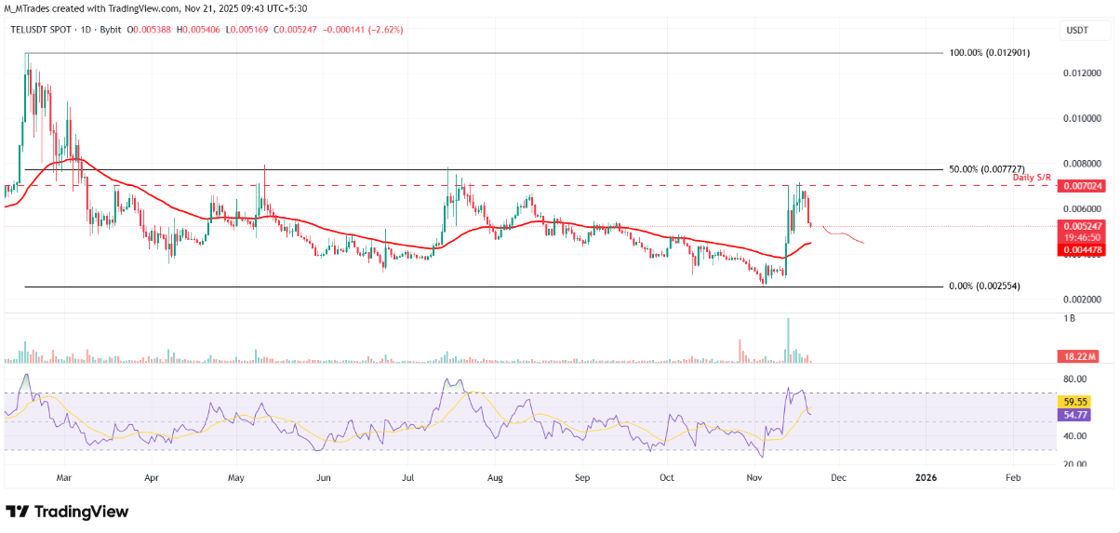Click the Daily S/R line label
The width and height of the screenshot is (1120, 533).
1032,178
